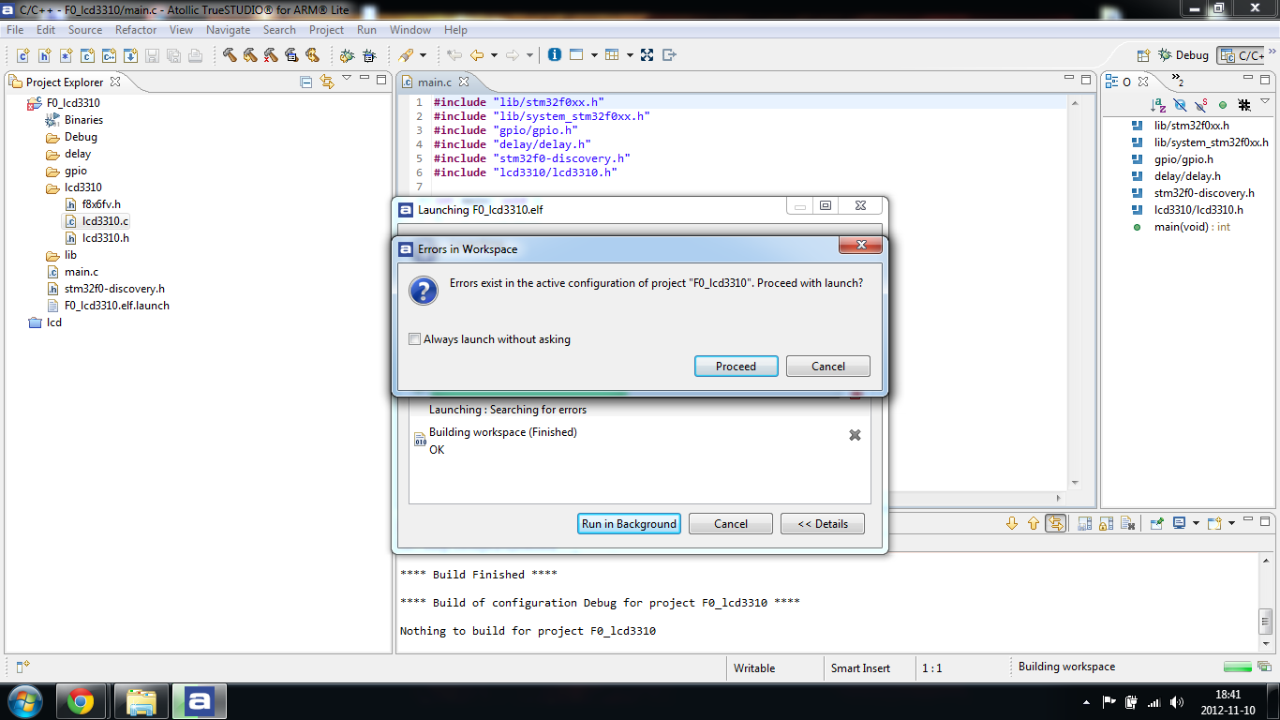Open the wand icon's dropdown arrow
Screen dimensions: 1280x720
tap(423, 55)
